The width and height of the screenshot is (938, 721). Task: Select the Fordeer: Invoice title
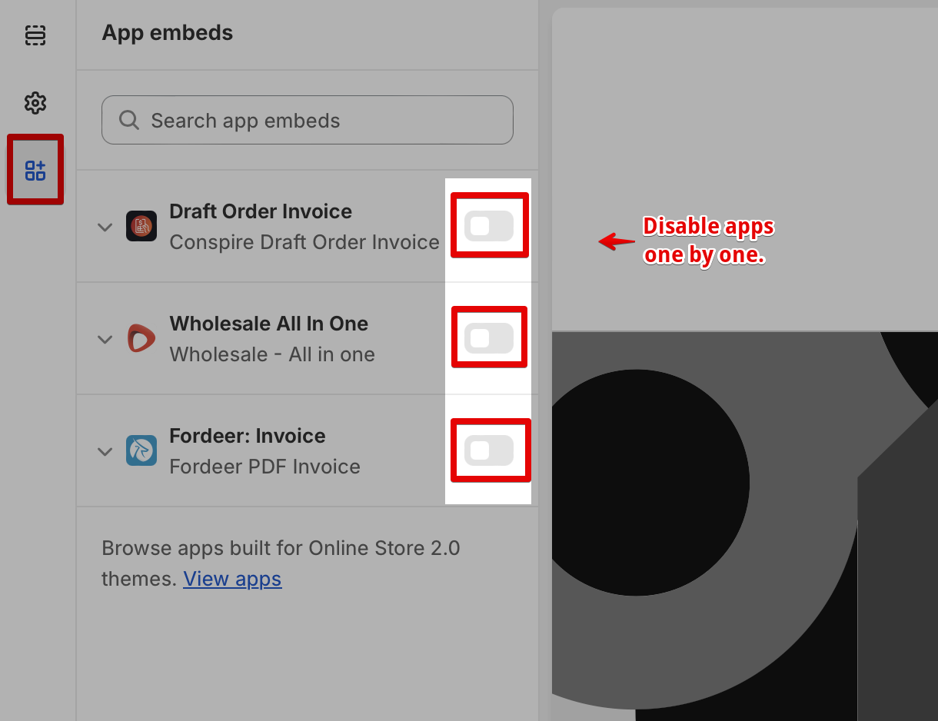tap(248, 436)
